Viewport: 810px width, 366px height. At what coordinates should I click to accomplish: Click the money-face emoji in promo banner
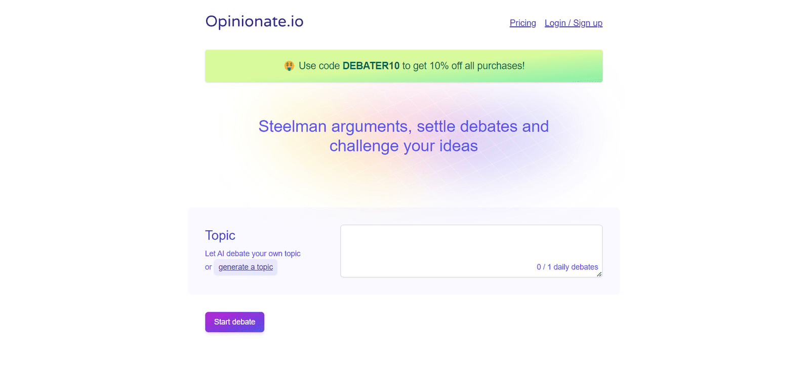[x=289, y=66]
